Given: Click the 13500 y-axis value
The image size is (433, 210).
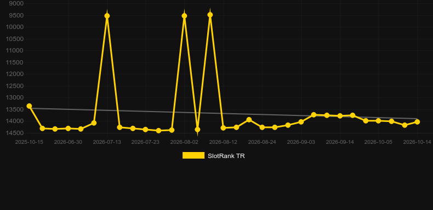Looking at the screenshot, I should pos(15,109).
